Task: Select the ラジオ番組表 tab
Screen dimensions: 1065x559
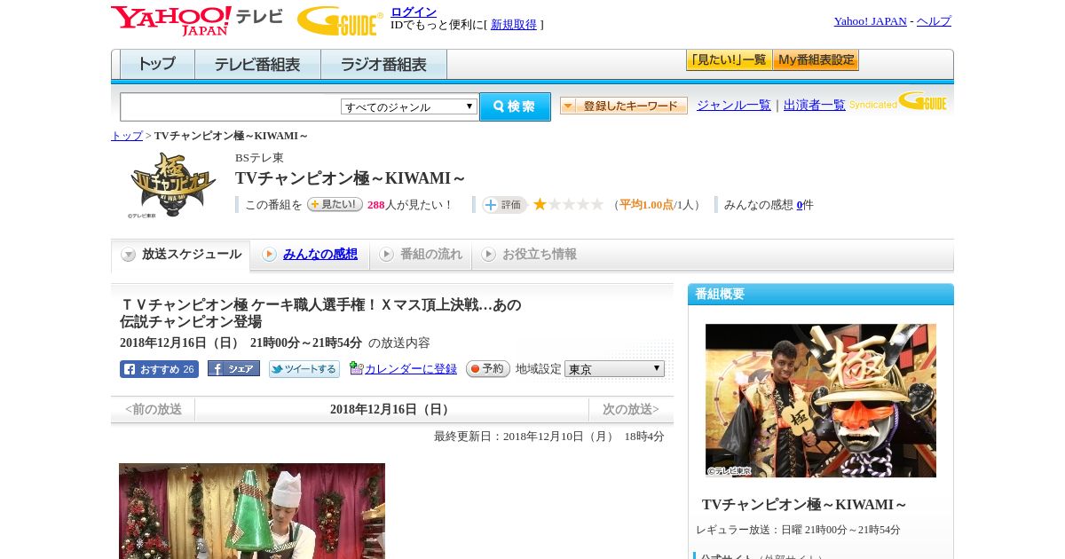Action: (383, 65)
